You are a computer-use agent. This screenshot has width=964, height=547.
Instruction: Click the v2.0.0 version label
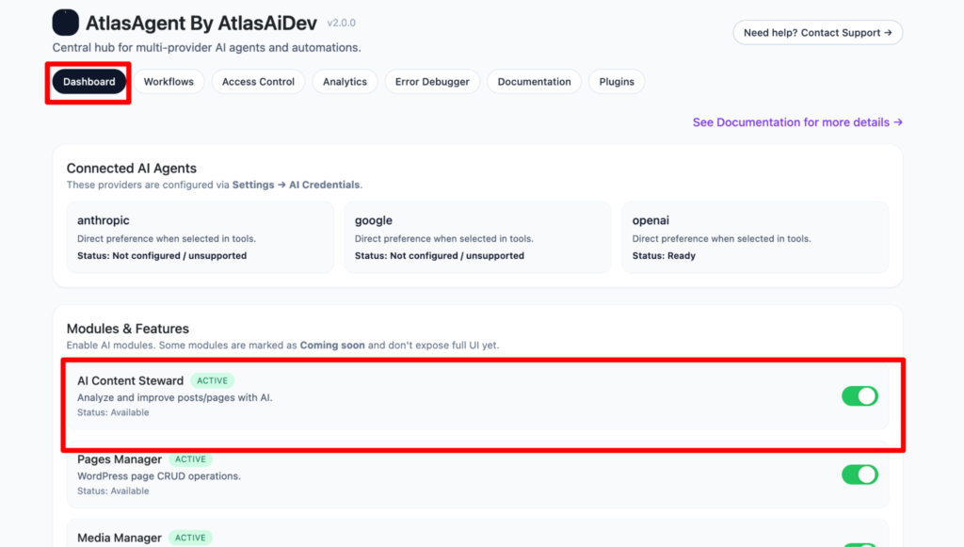341,23
